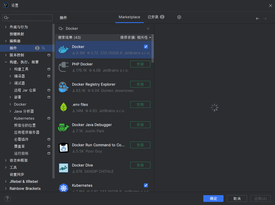This screenshot has height=205, width=275.
Task: Open the sort by relevance dropdown
Action: tap(136, 38)
